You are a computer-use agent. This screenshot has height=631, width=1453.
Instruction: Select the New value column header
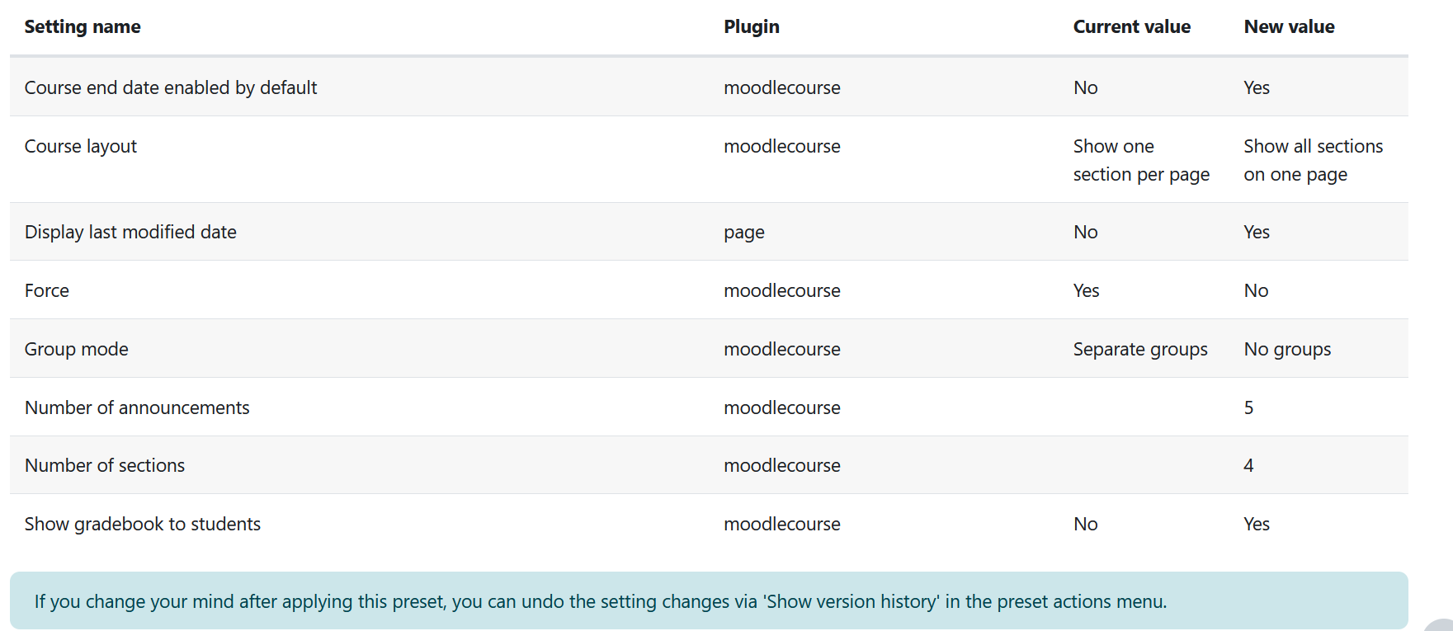[x=1289, y=26]
